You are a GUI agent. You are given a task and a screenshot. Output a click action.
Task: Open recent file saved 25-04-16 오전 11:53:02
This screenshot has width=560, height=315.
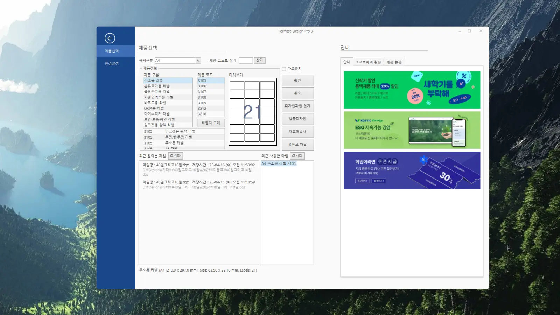199,169
